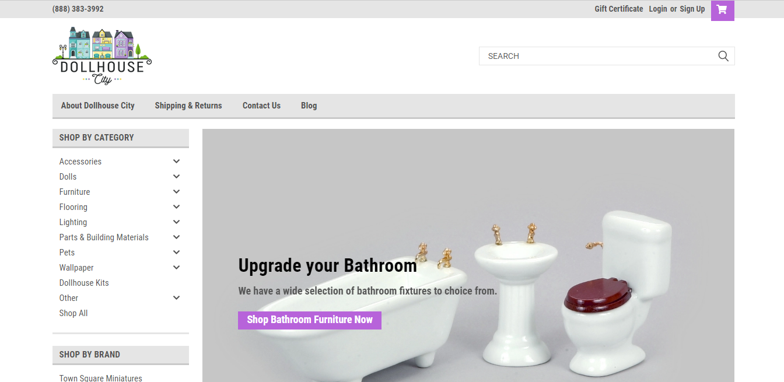Go to the Dollhouse City logo
The height and width of the screenshot is (382, 784).
tap(102, 56)
